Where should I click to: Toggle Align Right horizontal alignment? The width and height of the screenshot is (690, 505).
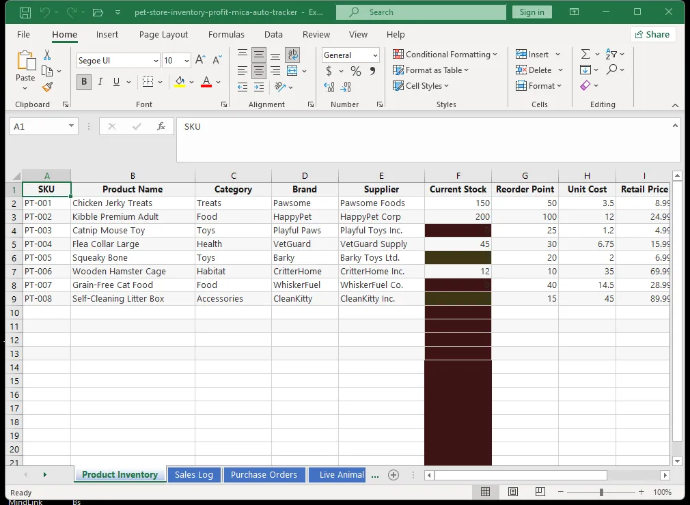tap(275, 71)
